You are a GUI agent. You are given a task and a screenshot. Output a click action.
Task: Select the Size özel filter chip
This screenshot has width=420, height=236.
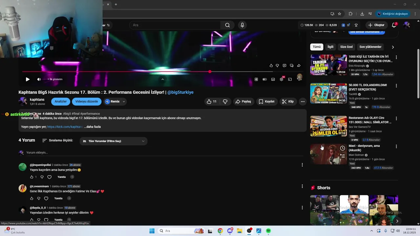coord(346,47)
